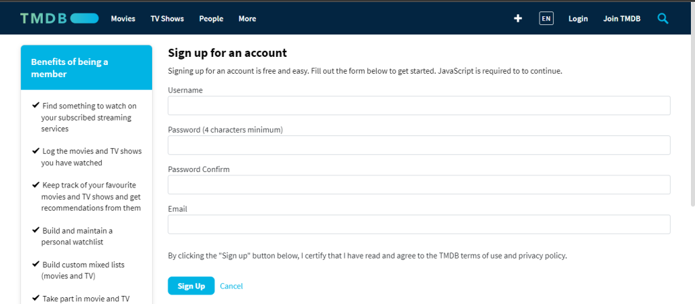Click the TMDB logo

[60, 18]
